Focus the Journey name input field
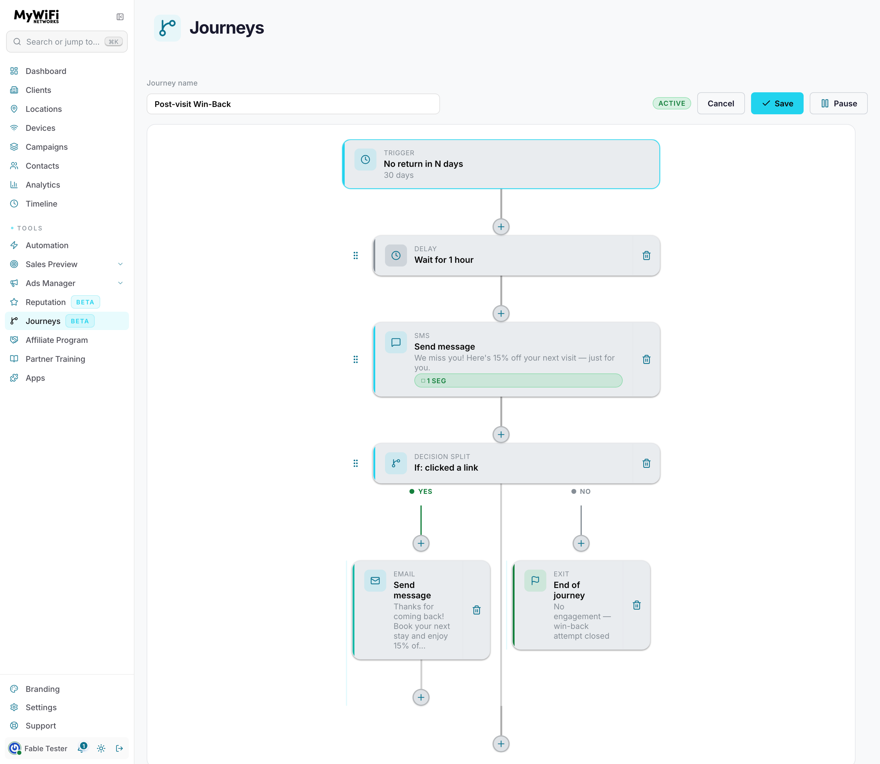The width and height of the screenshot is (880, 764). click(x=293, y=104)
